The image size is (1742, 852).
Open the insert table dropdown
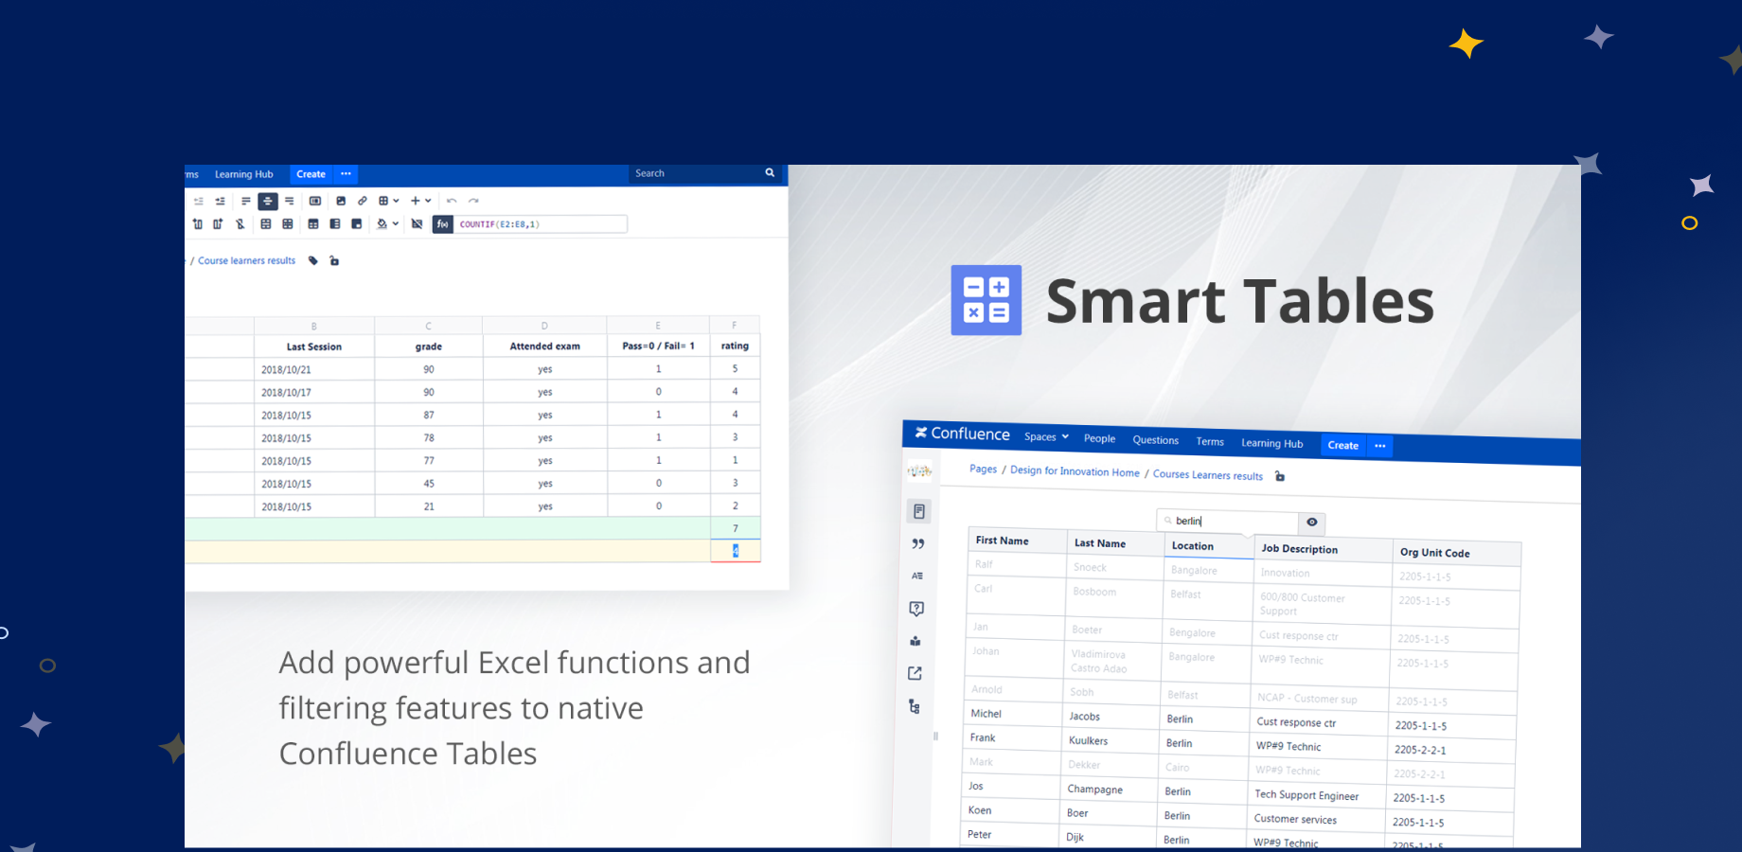click(x=388, y=201)
